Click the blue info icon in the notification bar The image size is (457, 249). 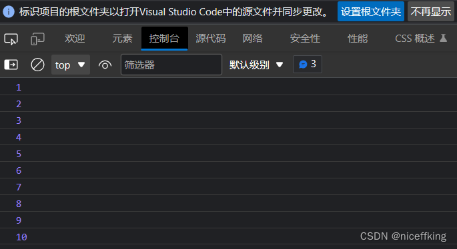point(9,11)
